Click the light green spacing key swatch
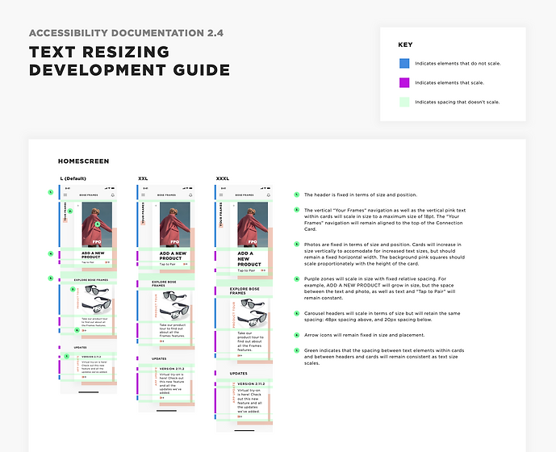Image resolution: width=556 pixels, height=452 pixels. tap(404, 102)
